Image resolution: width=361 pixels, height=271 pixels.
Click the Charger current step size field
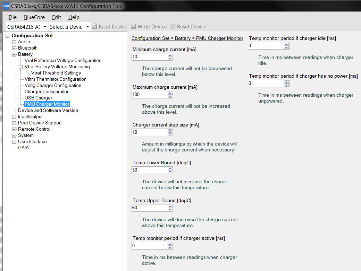pos(149,132)
